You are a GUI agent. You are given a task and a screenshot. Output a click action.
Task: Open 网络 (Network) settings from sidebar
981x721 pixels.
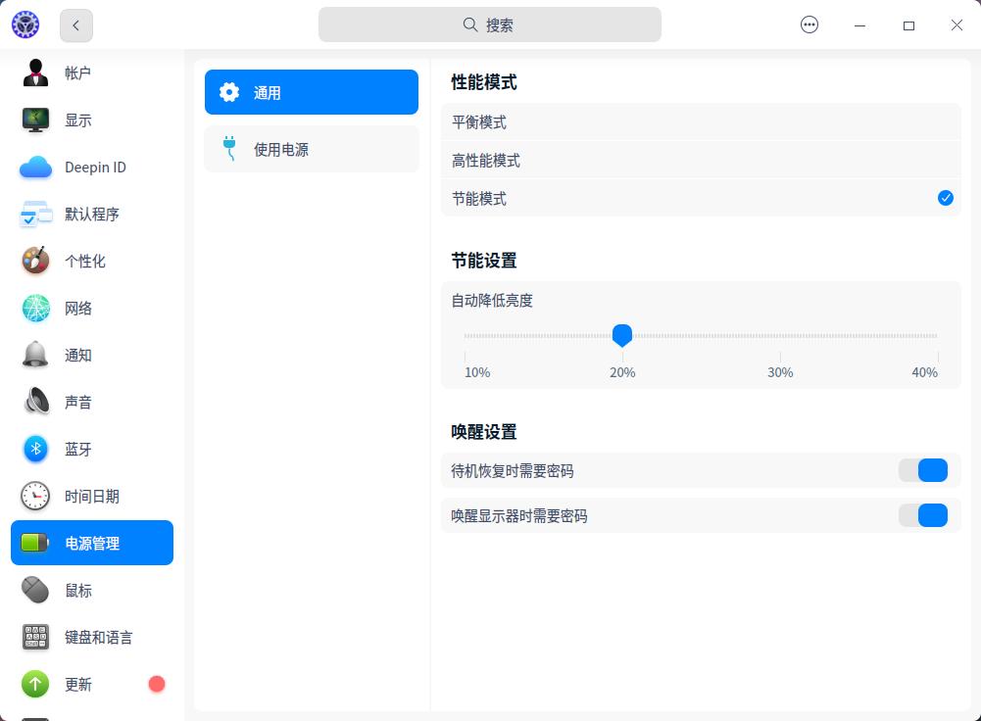click(35, 308)
